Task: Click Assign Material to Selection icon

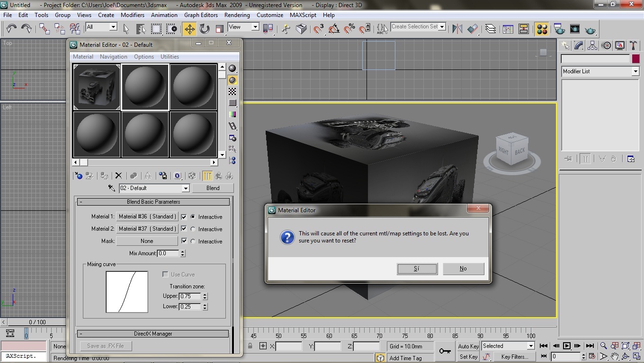Action: tap(105, 176)
